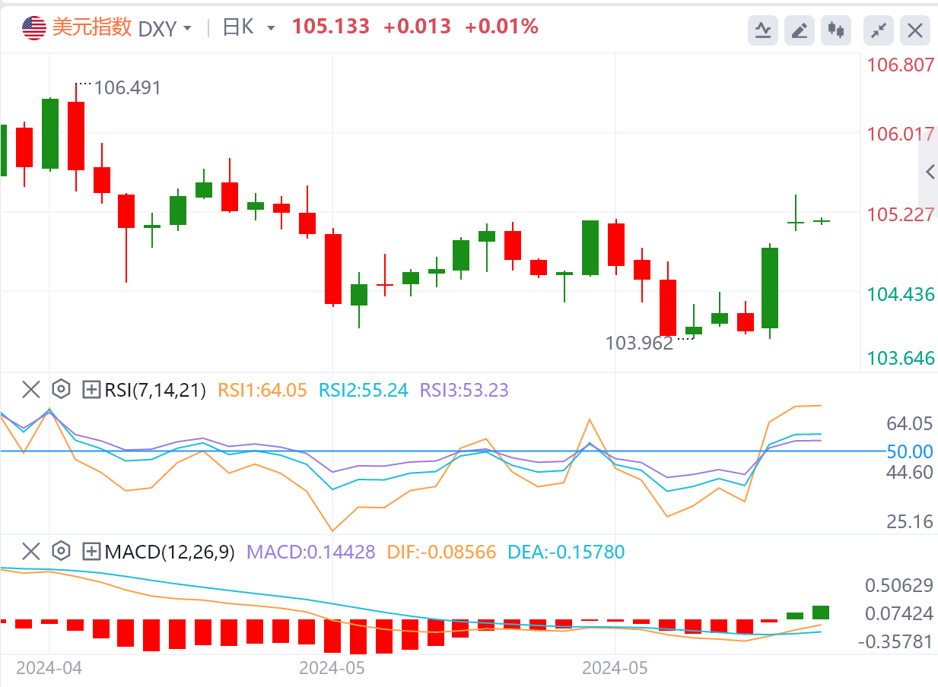Open the indicators line-chart tool
This screenshot has height=687, width=938.
pos(763,30)
